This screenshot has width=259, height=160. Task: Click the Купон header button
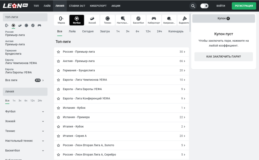224,18
